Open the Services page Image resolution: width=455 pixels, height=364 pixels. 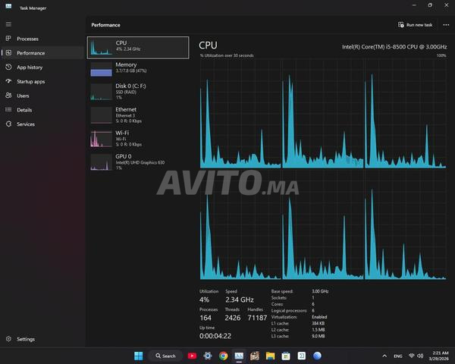[x=25, y=124]
